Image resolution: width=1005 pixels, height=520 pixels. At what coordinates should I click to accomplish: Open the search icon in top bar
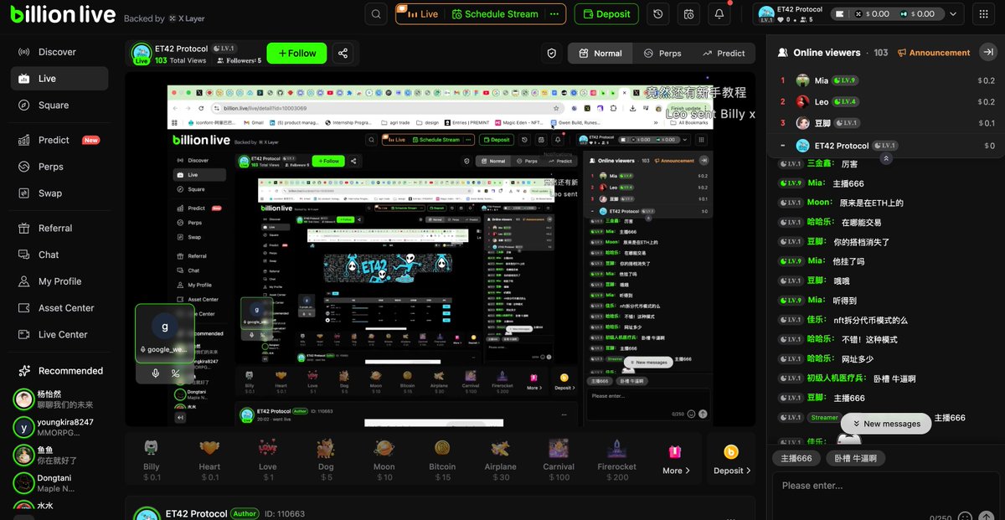377,14
